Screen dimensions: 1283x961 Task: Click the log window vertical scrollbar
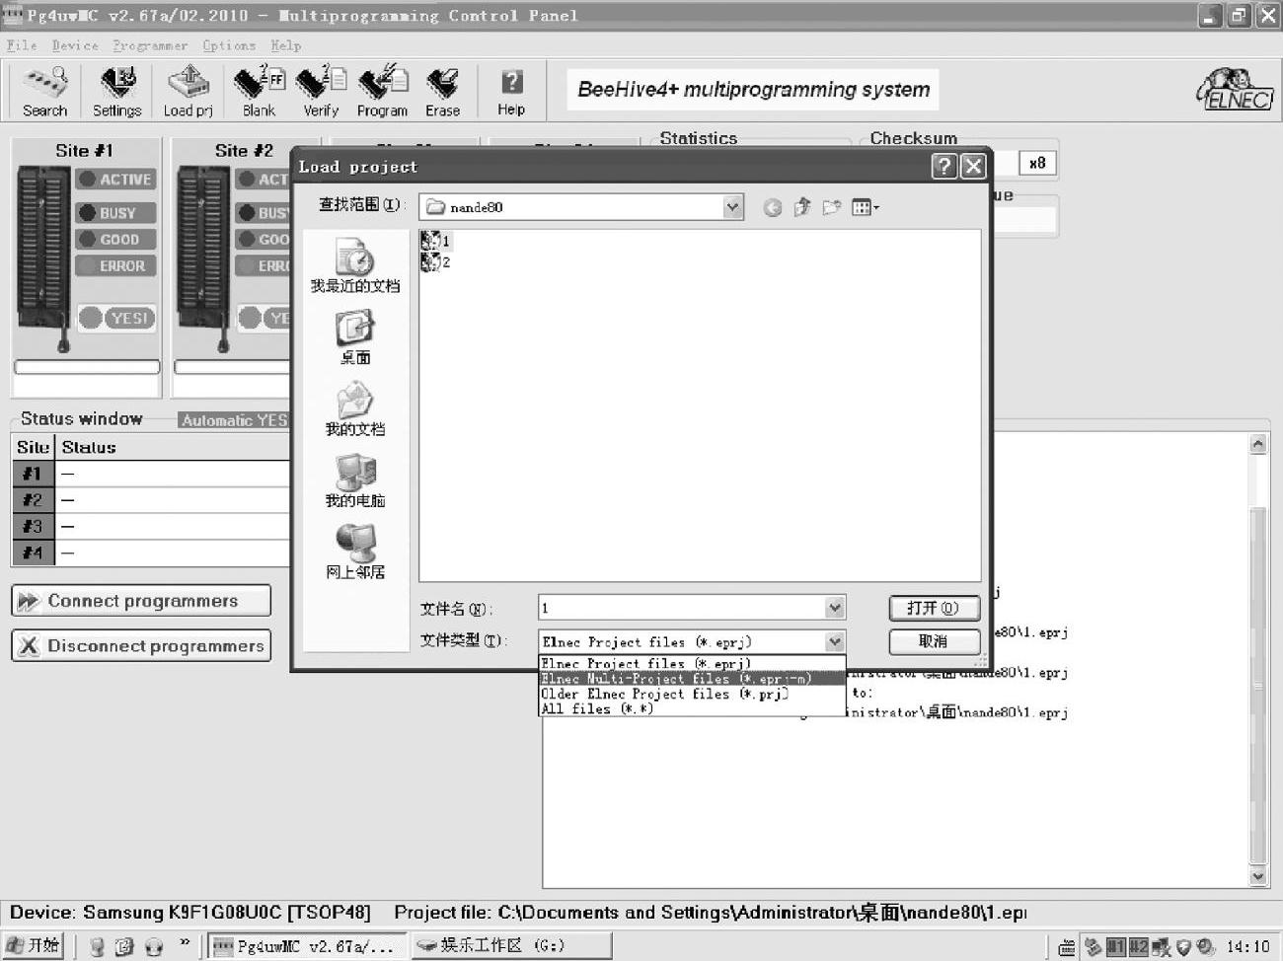click(1257, 661)
